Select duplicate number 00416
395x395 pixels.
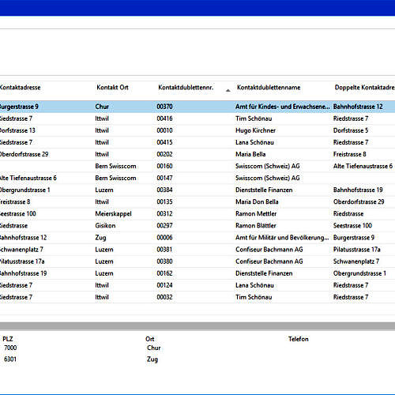(x=164, y=118)
